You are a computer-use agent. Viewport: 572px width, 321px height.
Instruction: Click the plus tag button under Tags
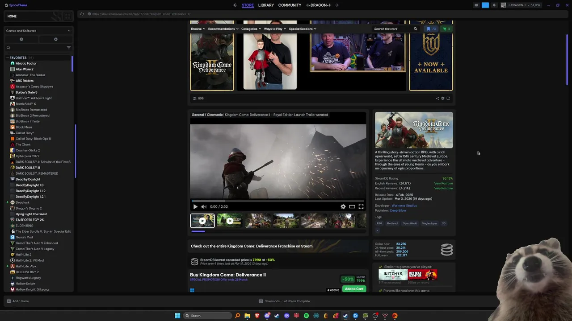point(378,230)
